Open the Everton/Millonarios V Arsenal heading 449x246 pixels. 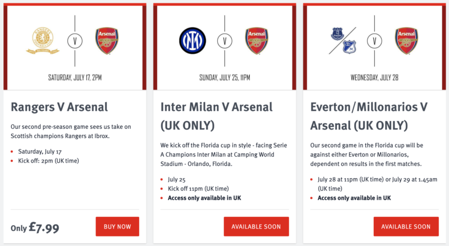tap(369, 116)
